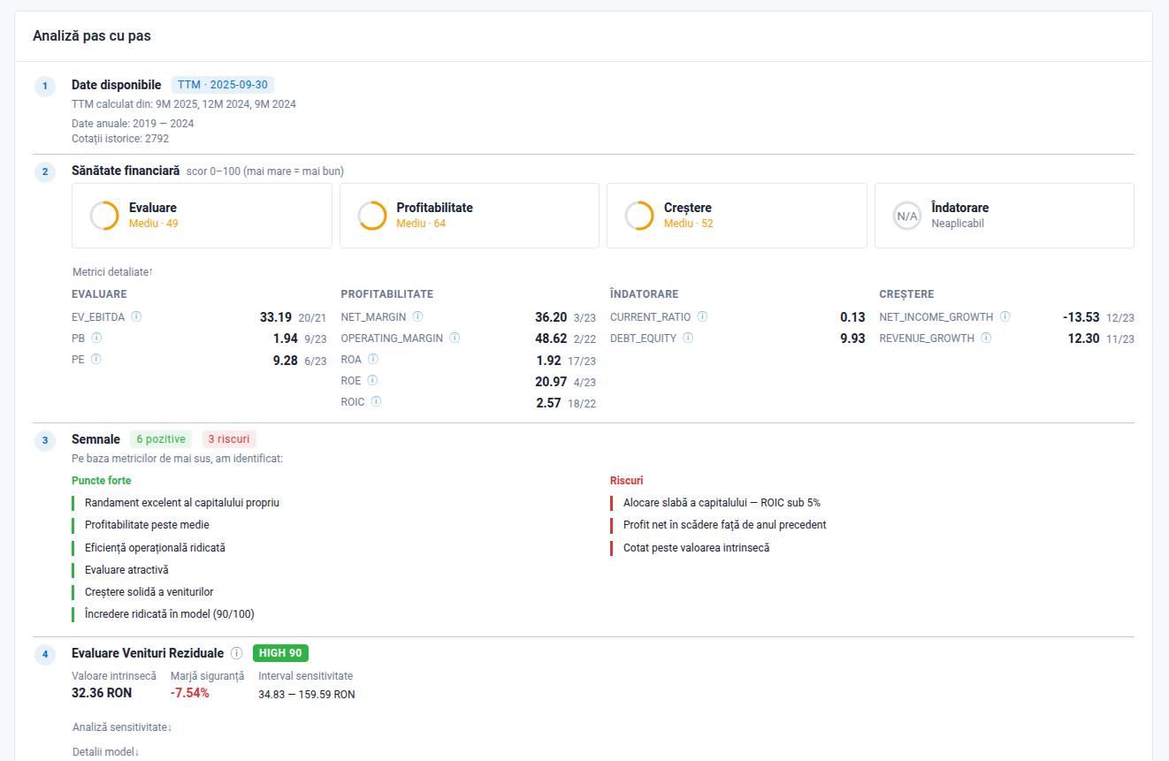
Task: Click the 6 pozitive signals badge
Action: tap(161, 439)
